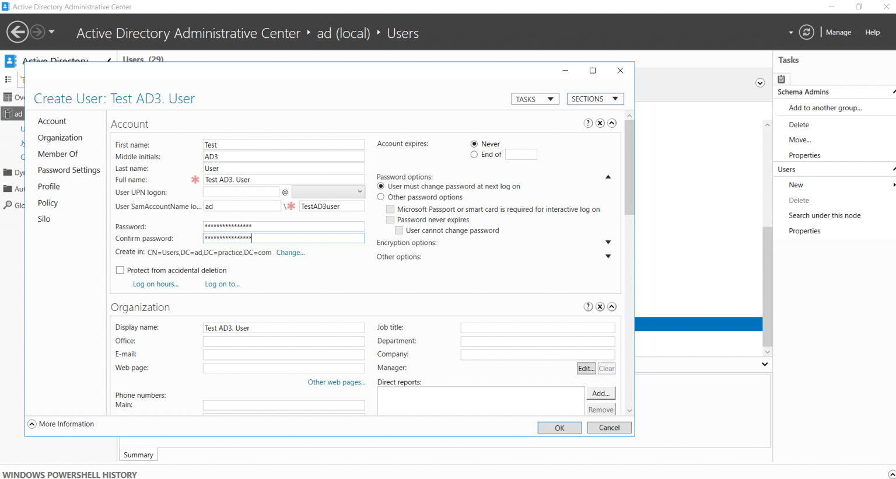Click the E-mail input field
This screenshot has height=479, width=896.
[283, 355]
